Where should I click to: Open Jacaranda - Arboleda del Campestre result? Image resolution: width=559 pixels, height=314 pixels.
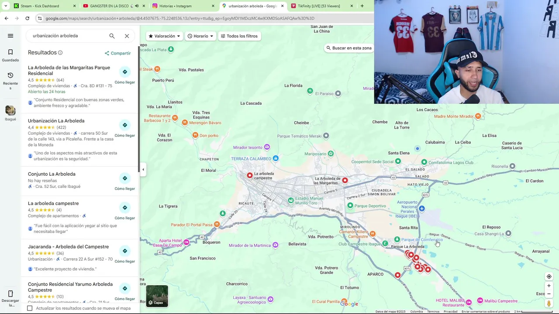click(68, 247)
